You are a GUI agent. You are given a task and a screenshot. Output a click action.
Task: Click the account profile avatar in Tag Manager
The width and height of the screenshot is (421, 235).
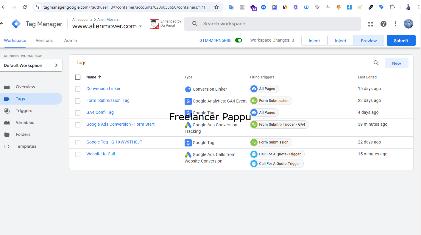pos(408,24)
